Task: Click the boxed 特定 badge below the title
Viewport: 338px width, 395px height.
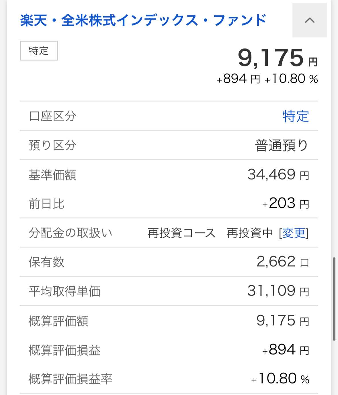Action: point(38,51)
